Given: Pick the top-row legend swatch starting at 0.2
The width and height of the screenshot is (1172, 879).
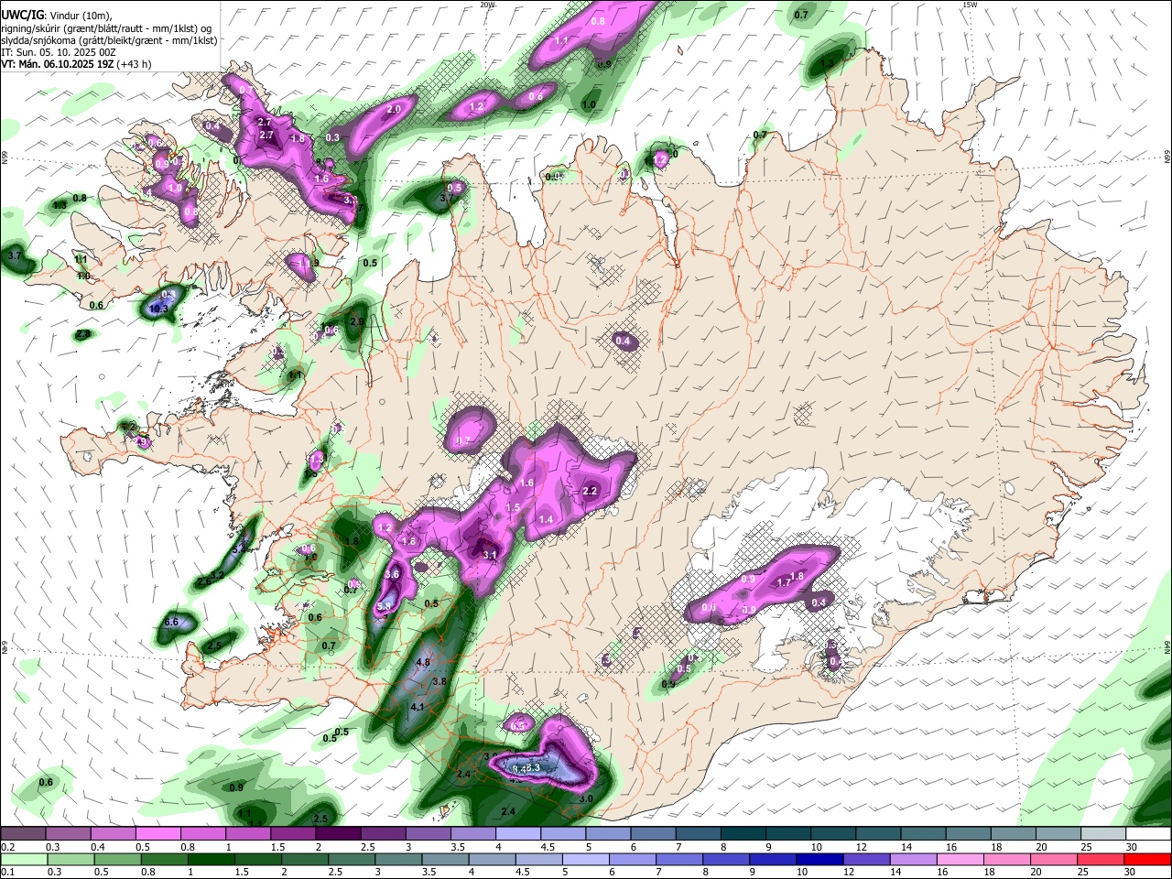Looking at the screenshot, I should point(24,833).
